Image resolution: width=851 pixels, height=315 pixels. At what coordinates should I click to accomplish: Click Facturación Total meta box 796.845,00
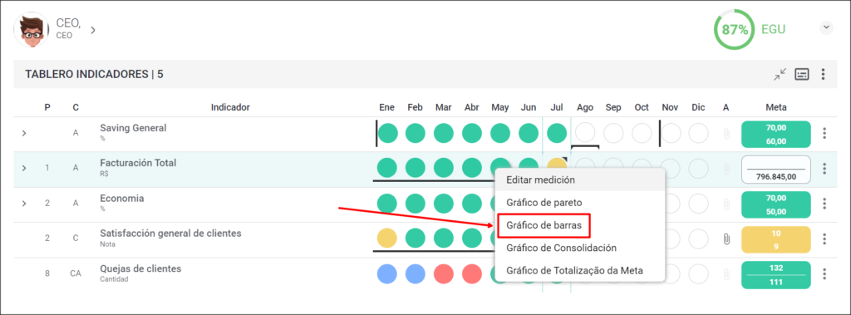[775, 170]
